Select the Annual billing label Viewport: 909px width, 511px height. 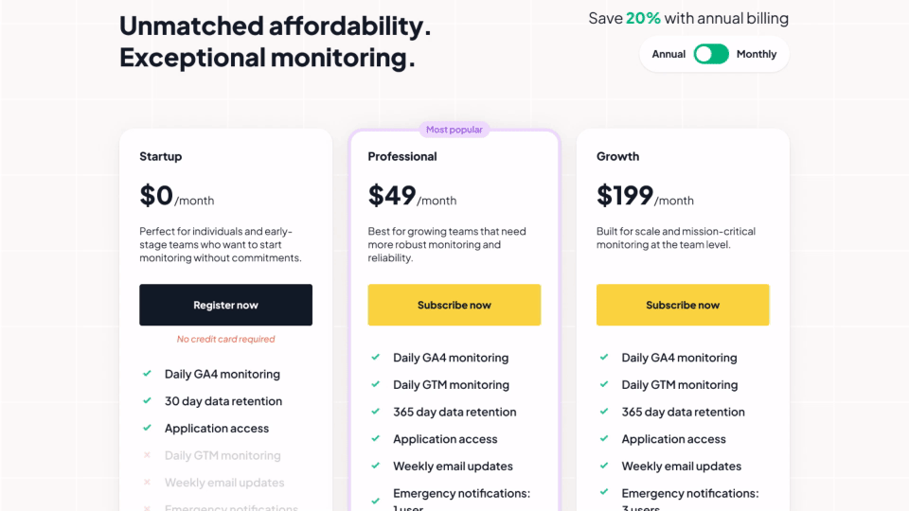[x=668, y=54]
